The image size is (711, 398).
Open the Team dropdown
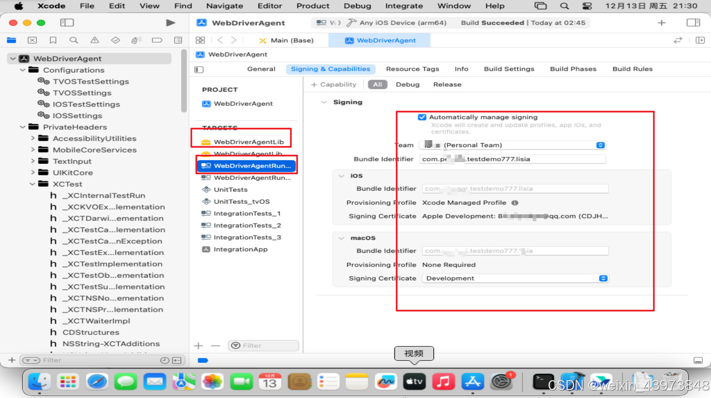(513, 145)
